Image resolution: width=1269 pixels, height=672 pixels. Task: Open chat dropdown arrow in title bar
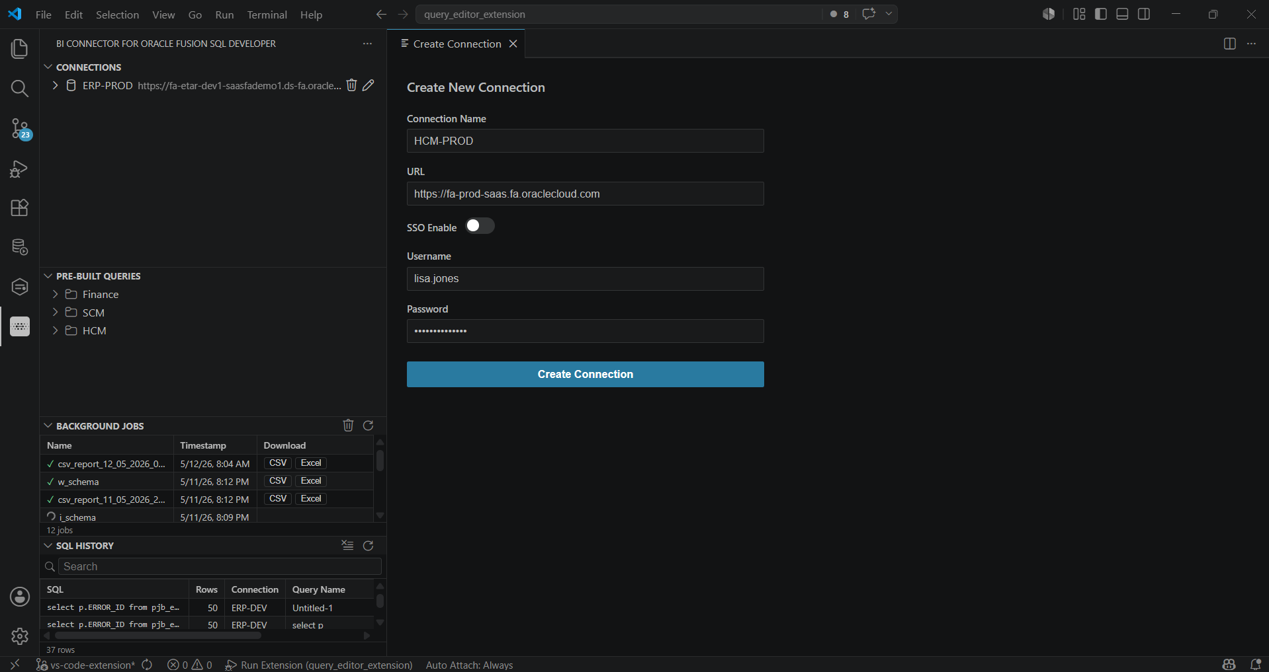[889, 14]
